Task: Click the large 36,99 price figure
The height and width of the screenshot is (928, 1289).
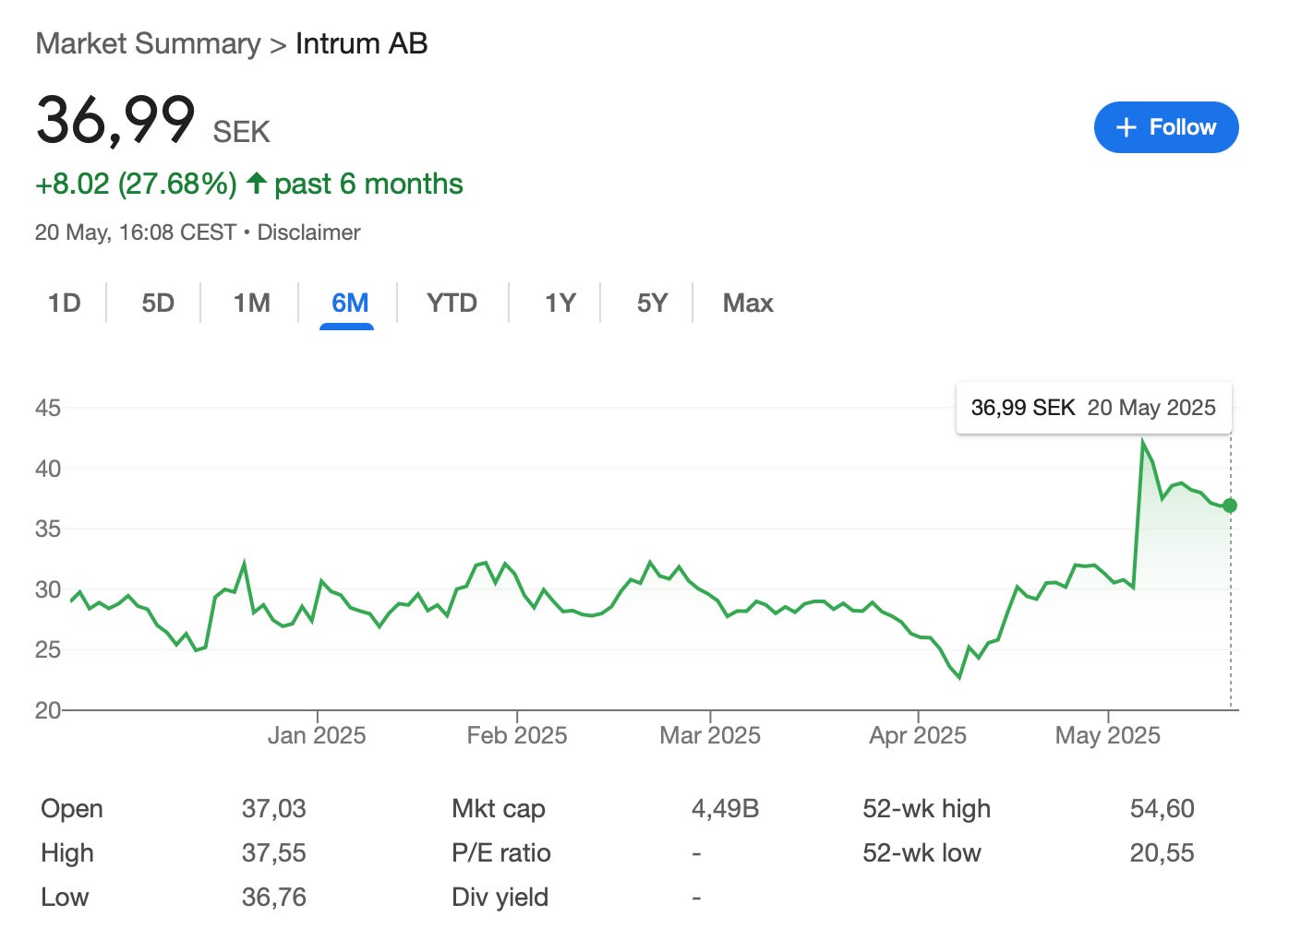Action: (115, 121)
